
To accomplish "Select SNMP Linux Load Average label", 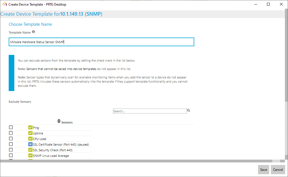I will (51, 156).
